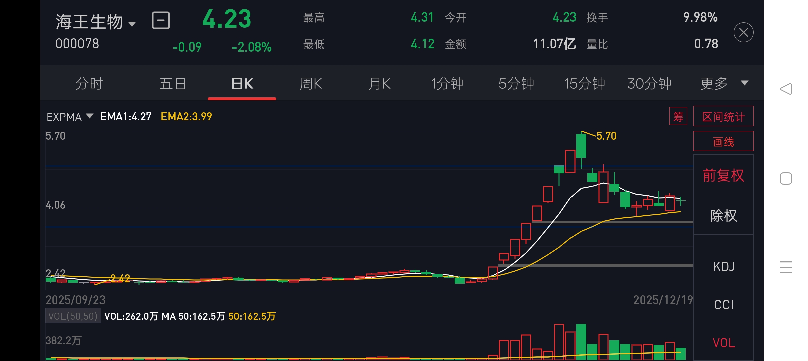Switch to the 分时 tab

(89, 84)
